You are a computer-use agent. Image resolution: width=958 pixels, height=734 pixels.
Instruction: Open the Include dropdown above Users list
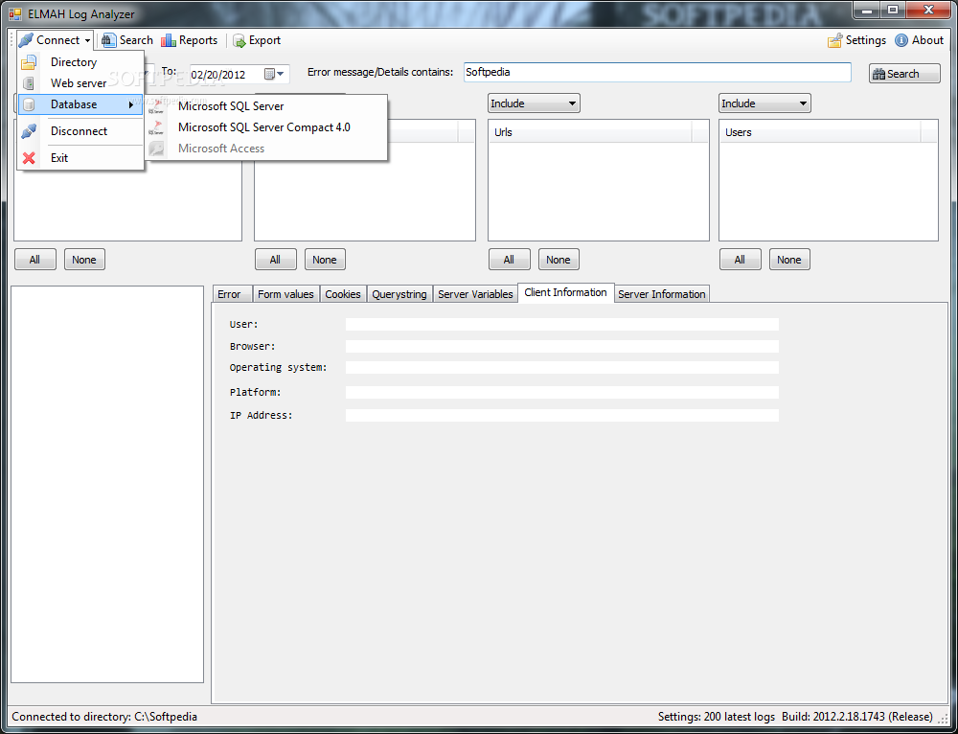coord(764,103)
